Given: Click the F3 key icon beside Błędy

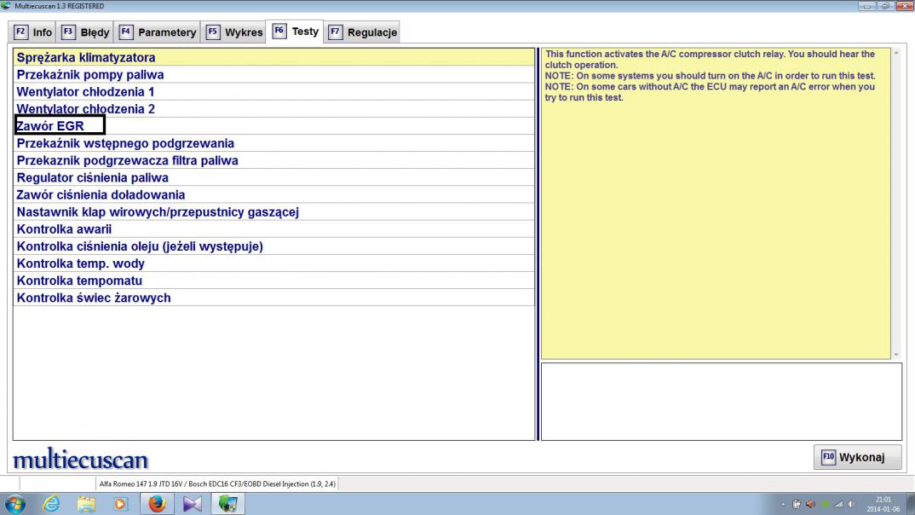Looking at the screenshot, I should click(x=67, y=32).
